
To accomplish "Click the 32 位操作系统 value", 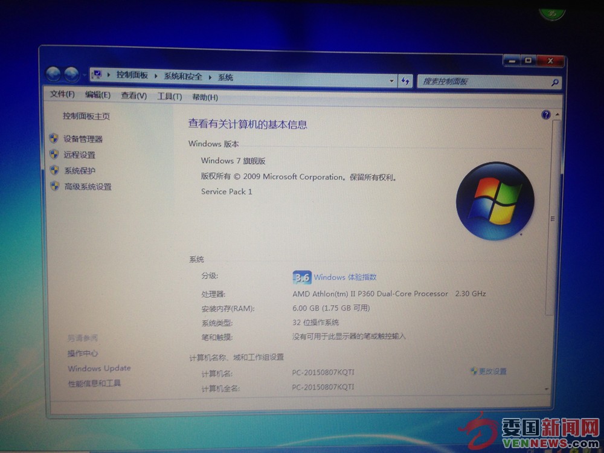I will click(316, 322).
